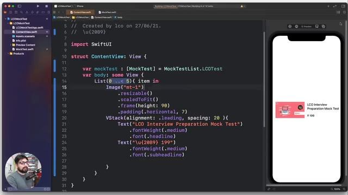Open Info.plist in navigator
348x195 pixels.
pos(20,41)
